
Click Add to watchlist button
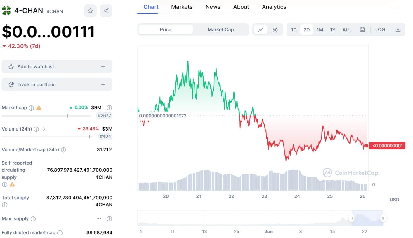tap(57, 66)
